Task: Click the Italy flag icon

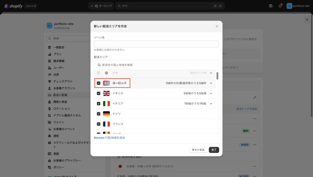Action: coord(106,103)
